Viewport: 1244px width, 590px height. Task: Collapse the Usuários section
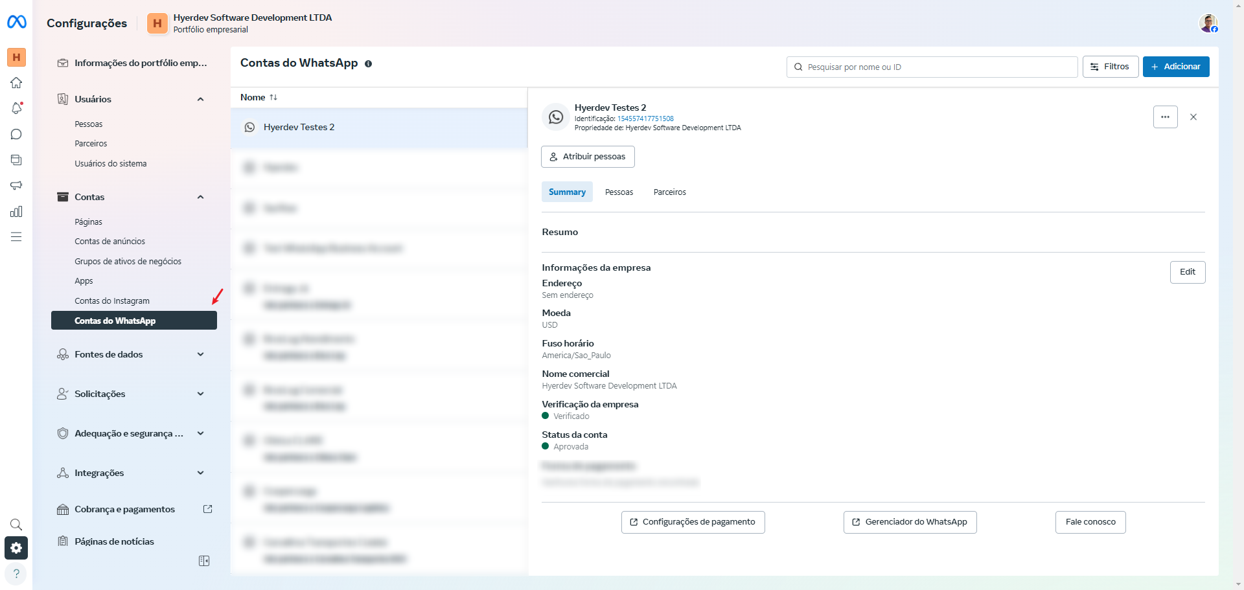click(x=200, y=99)
